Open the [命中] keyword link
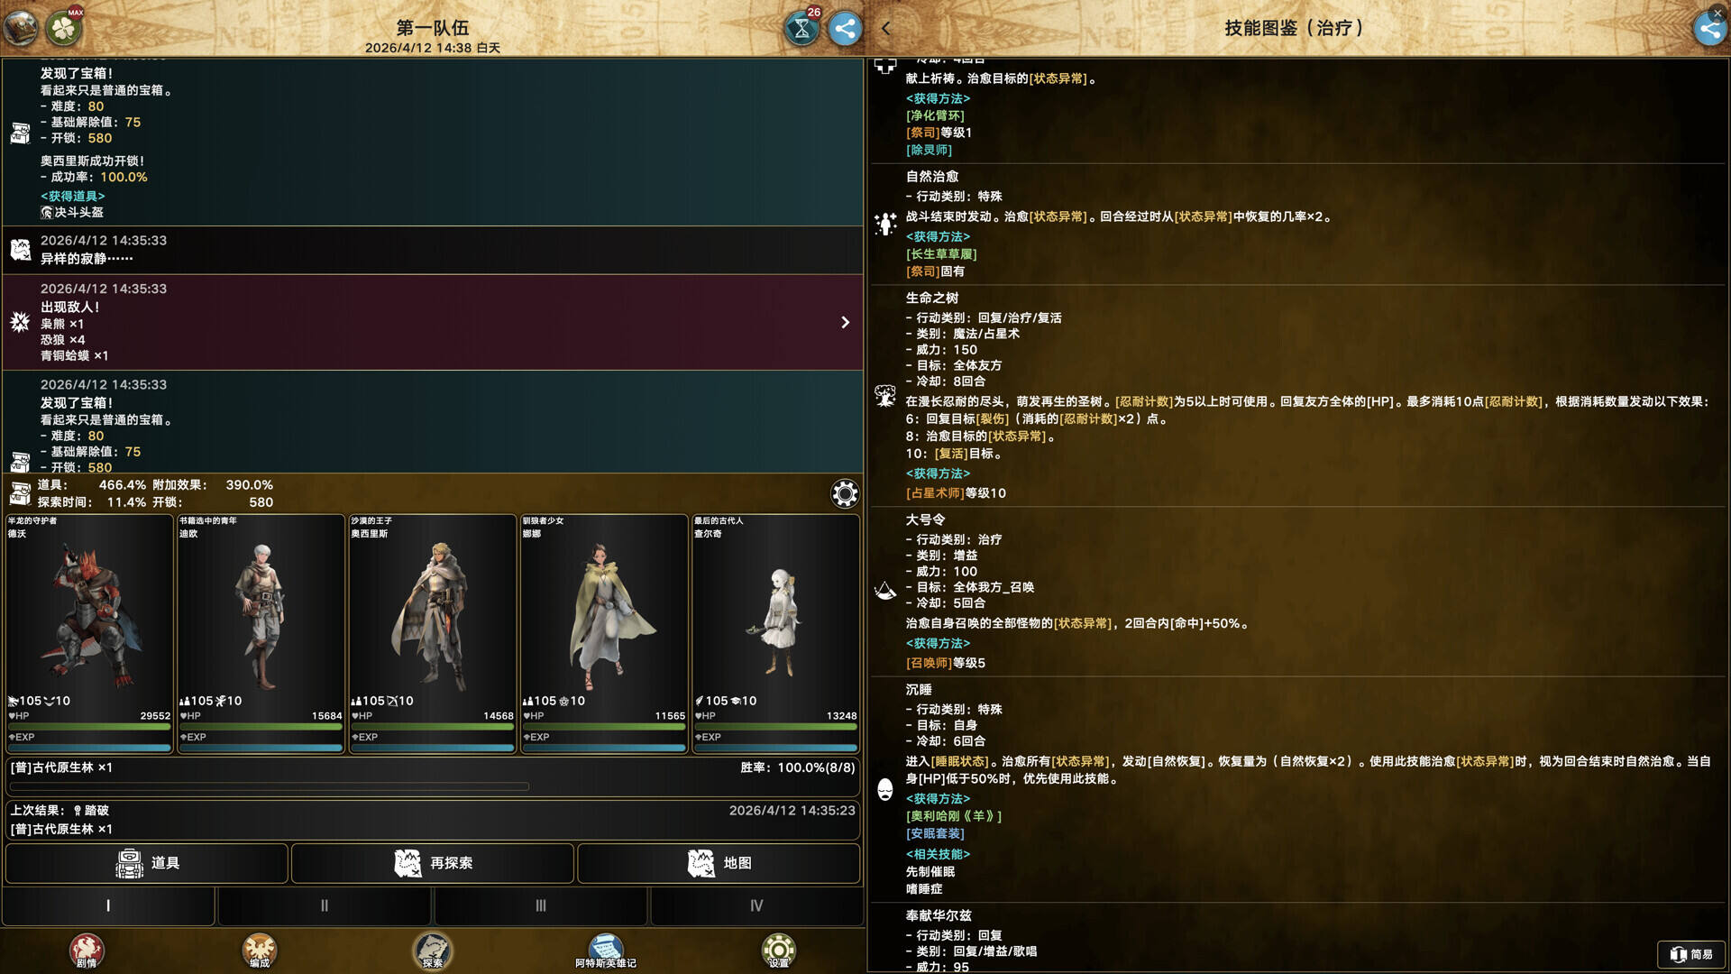Viewport: 1731px width, 974px height. [x=1186, y=624]
